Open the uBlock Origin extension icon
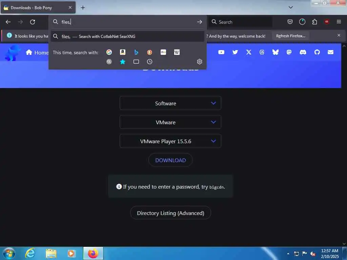 click(327, 22)
